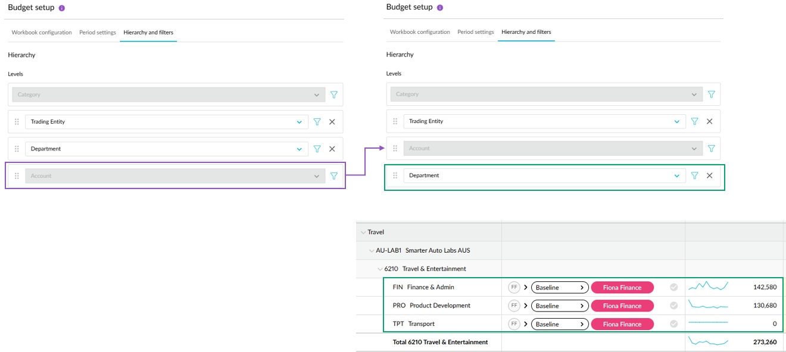Image resolution: width=786 pixels, height=352 pixels.
Task: Open right Period settings tab
Action: click(x=475, y=32)
